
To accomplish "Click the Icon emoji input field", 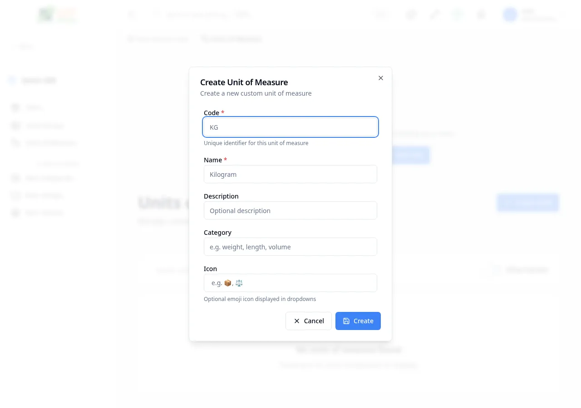I will pos(290,283).
